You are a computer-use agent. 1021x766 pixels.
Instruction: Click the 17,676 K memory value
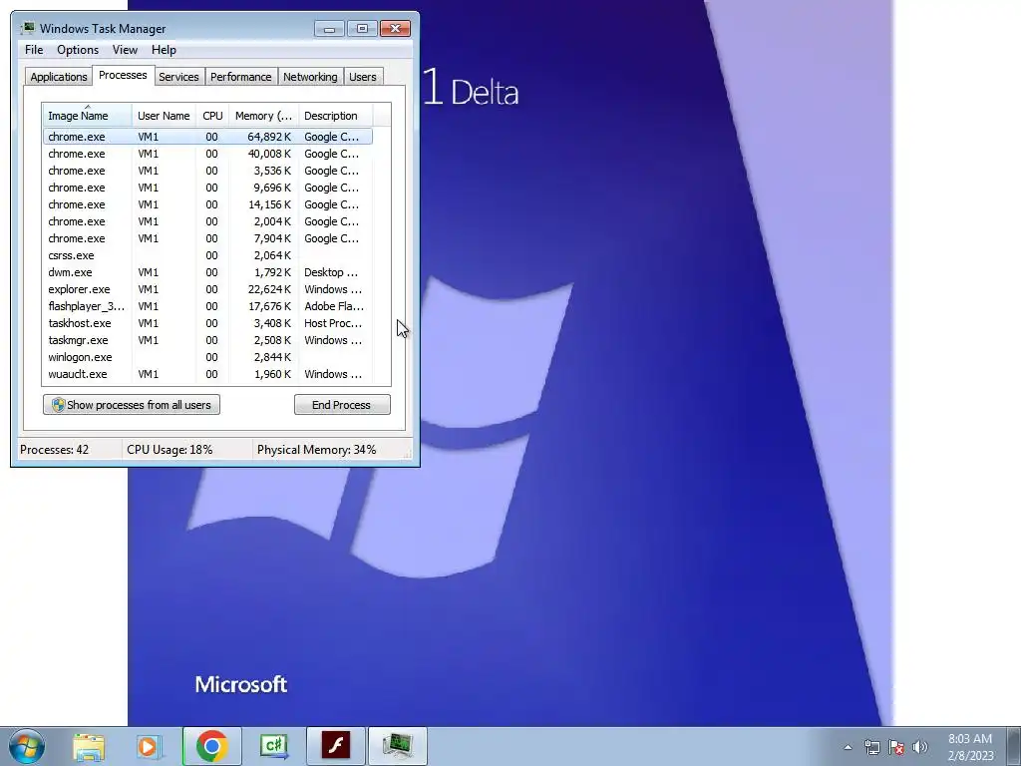[x=269, y=306]
